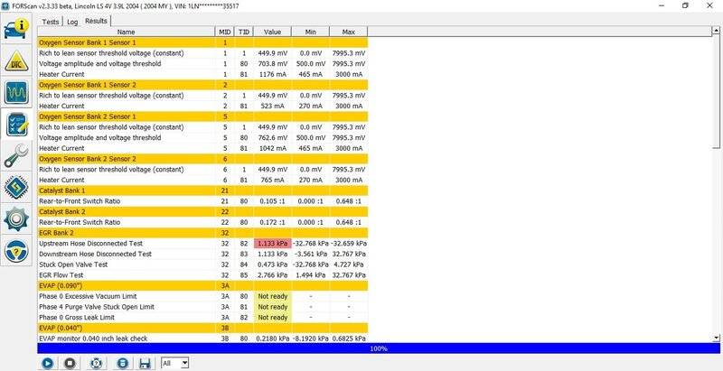Click the Value column header

(x=272, y=32)
